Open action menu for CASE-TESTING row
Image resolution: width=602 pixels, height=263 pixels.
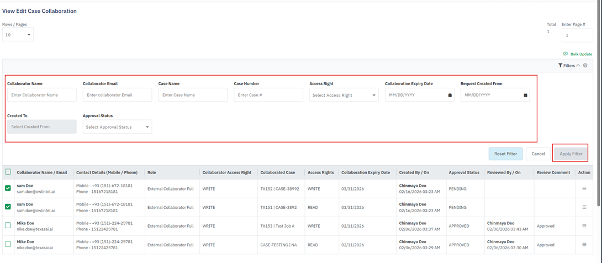[x=584, y=245]
